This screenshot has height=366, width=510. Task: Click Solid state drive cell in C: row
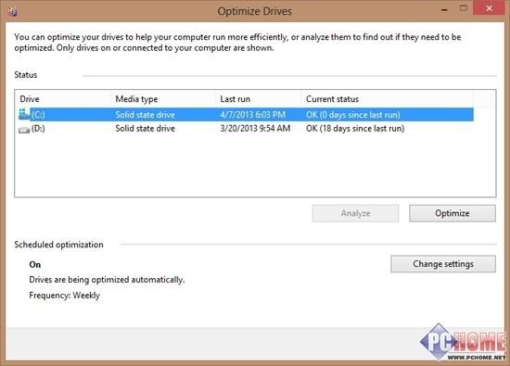(145, 115)
